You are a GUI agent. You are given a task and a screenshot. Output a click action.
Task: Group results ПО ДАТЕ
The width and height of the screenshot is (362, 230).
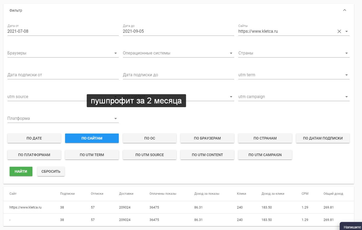(34, 138)
